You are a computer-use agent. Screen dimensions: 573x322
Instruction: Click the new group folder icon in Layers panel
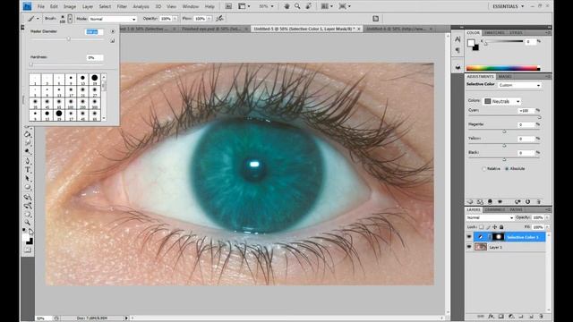click(x=521, y=316)
